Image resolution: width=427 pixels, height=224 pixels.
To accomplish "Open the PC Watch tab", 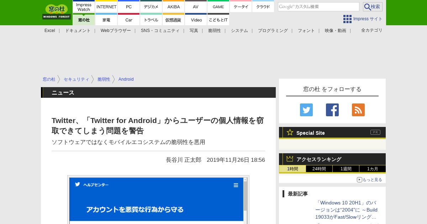I will pyautogui.click(x=128, y=7).
